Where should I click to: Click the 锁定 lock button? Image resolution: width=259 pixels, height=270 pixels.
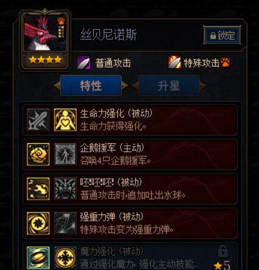[x=222, y=35]
